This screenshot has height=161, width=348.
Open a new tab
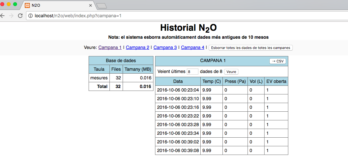tap(102, 6)
